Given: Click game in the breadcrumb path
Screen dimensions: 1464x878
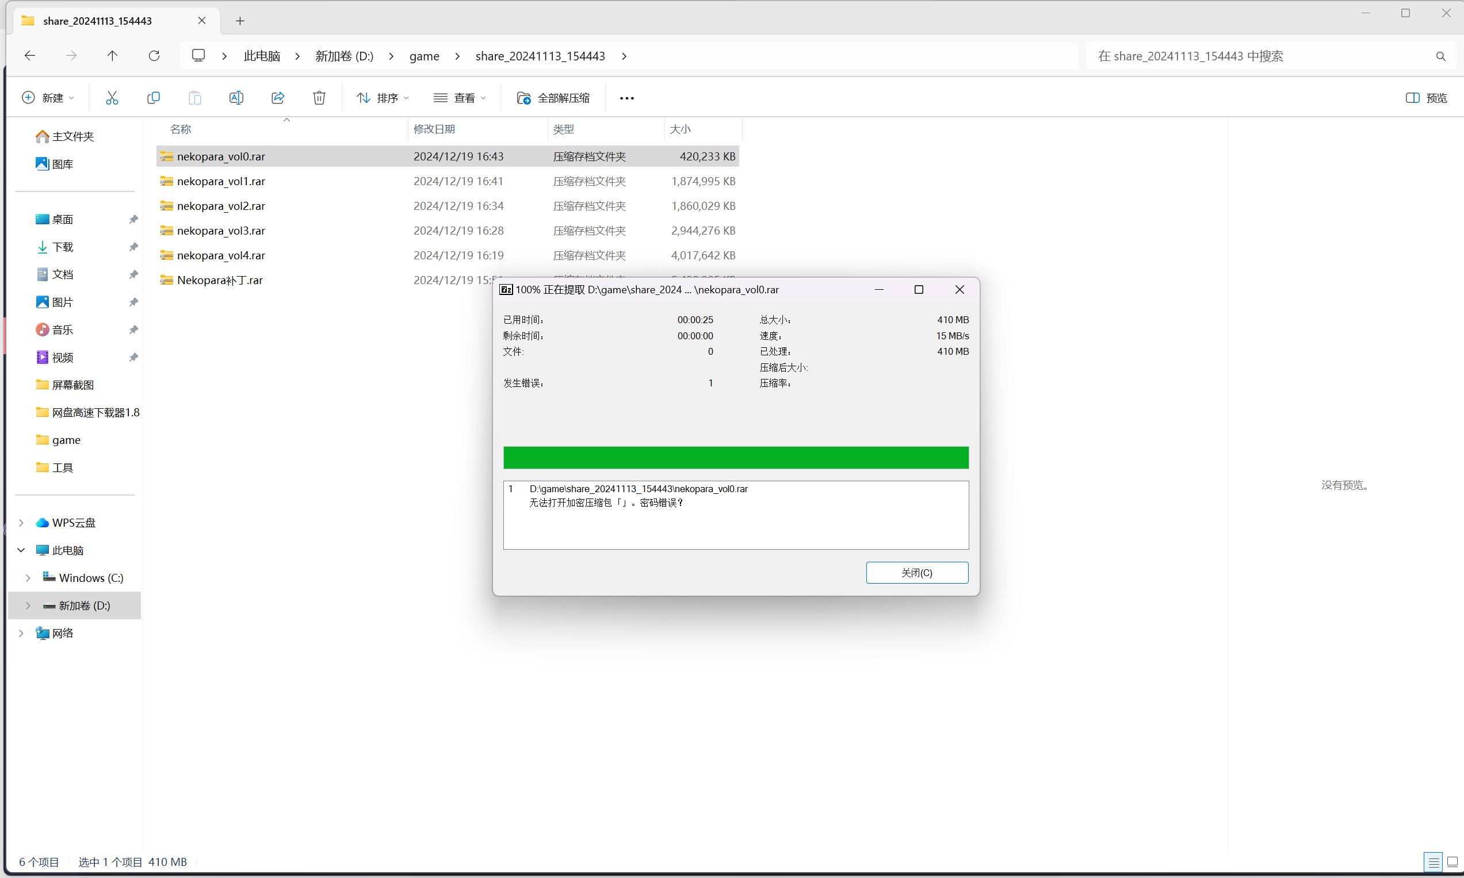Looking at the screenshot, I should (425, 56).
